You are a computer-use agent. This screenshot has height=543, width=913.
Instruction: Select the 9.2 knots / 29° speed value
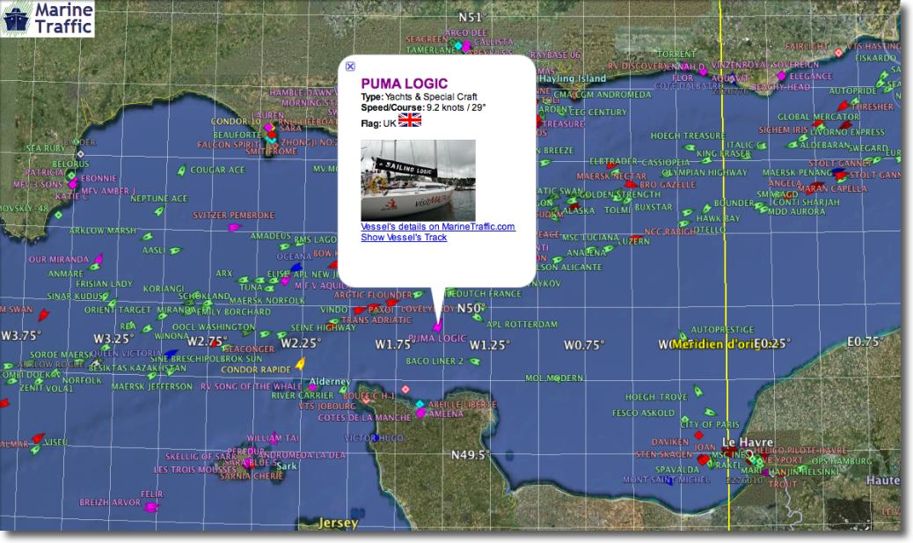tap(456, 107)
